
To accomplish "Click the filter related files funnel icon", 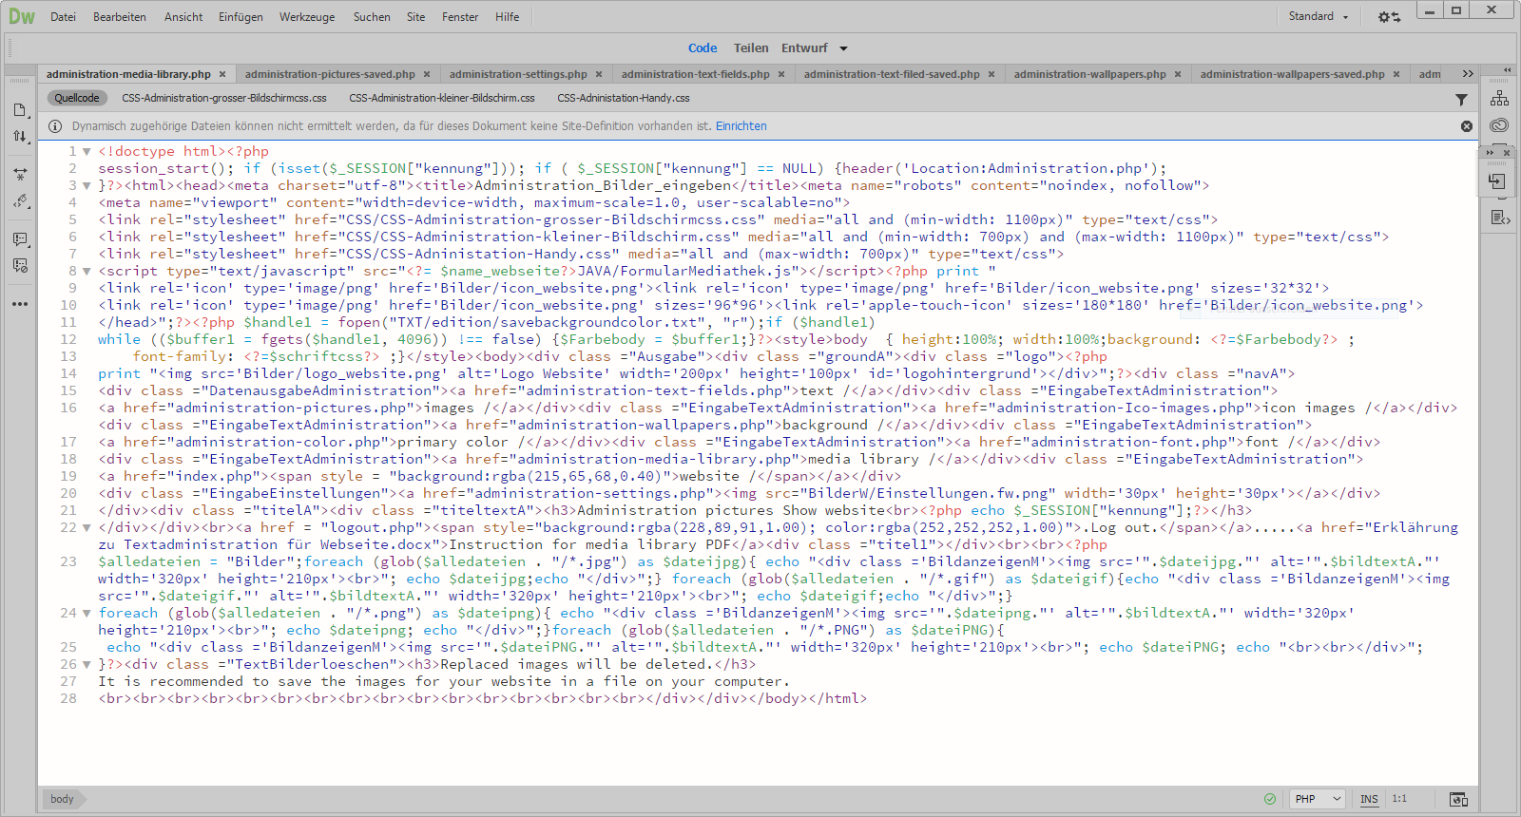I will pos(1461,99).
